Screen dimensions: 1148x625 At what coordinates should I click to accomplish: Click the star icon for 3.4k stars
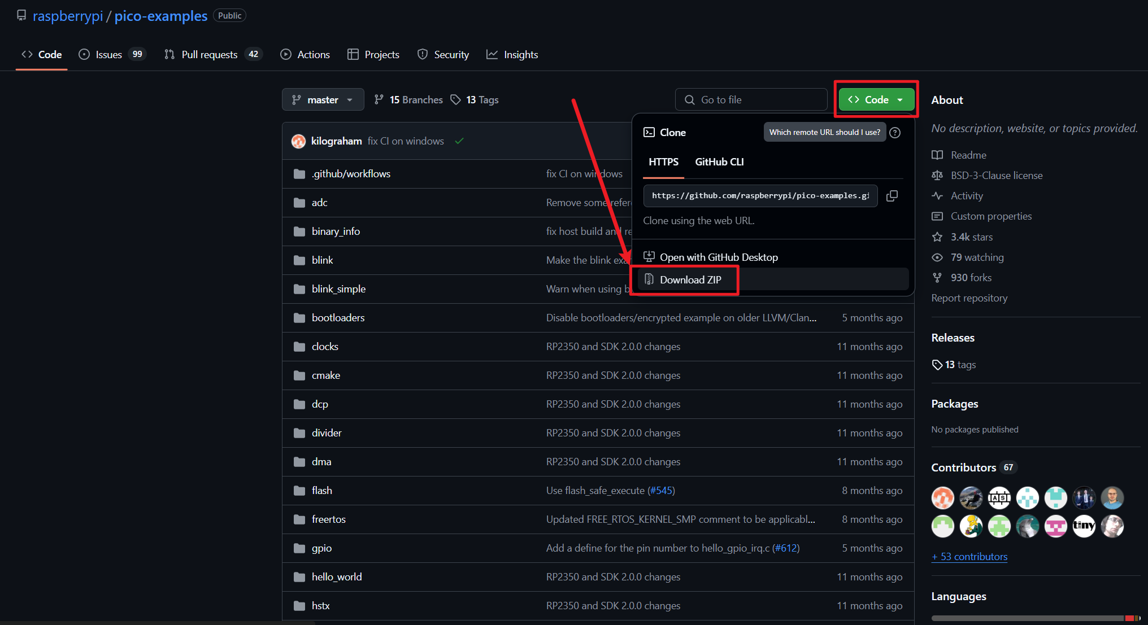point(937,237)
